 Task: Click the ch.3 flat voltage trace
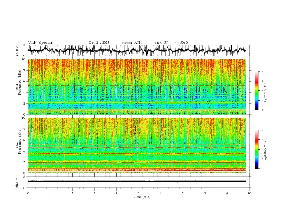(x=137, y=182)
